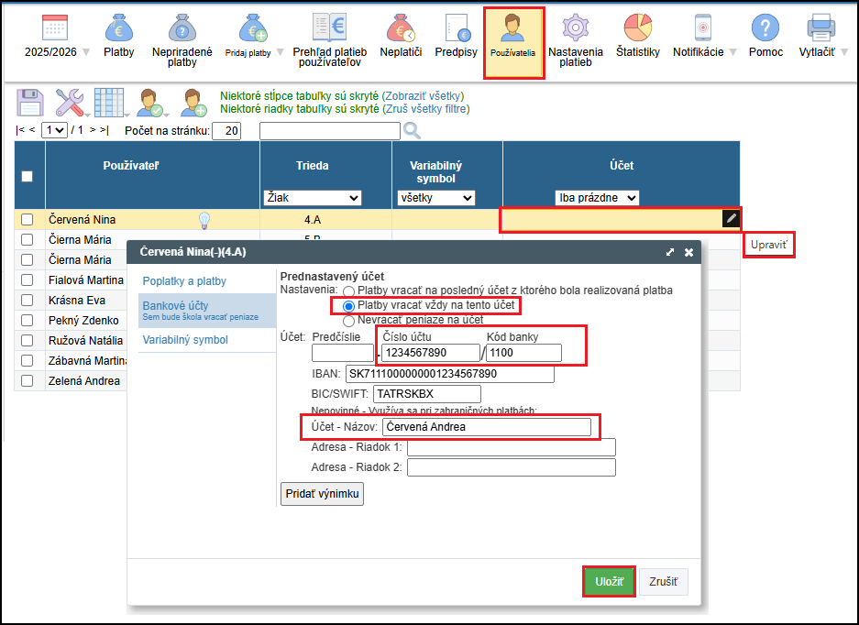Open the Trieda 'Žiak' filter dropdown
Image resolution: width=859 pixels, height=625 pixels.
click(x=312, y=198)
